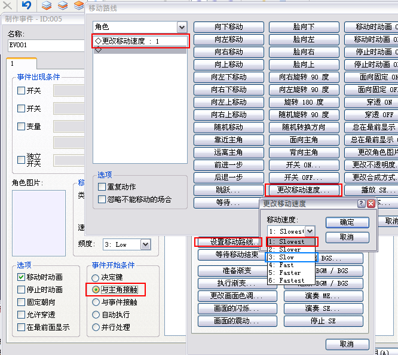
Task: Toggle the 移动时动画 checkbox
Action: (x=21, y=277)
